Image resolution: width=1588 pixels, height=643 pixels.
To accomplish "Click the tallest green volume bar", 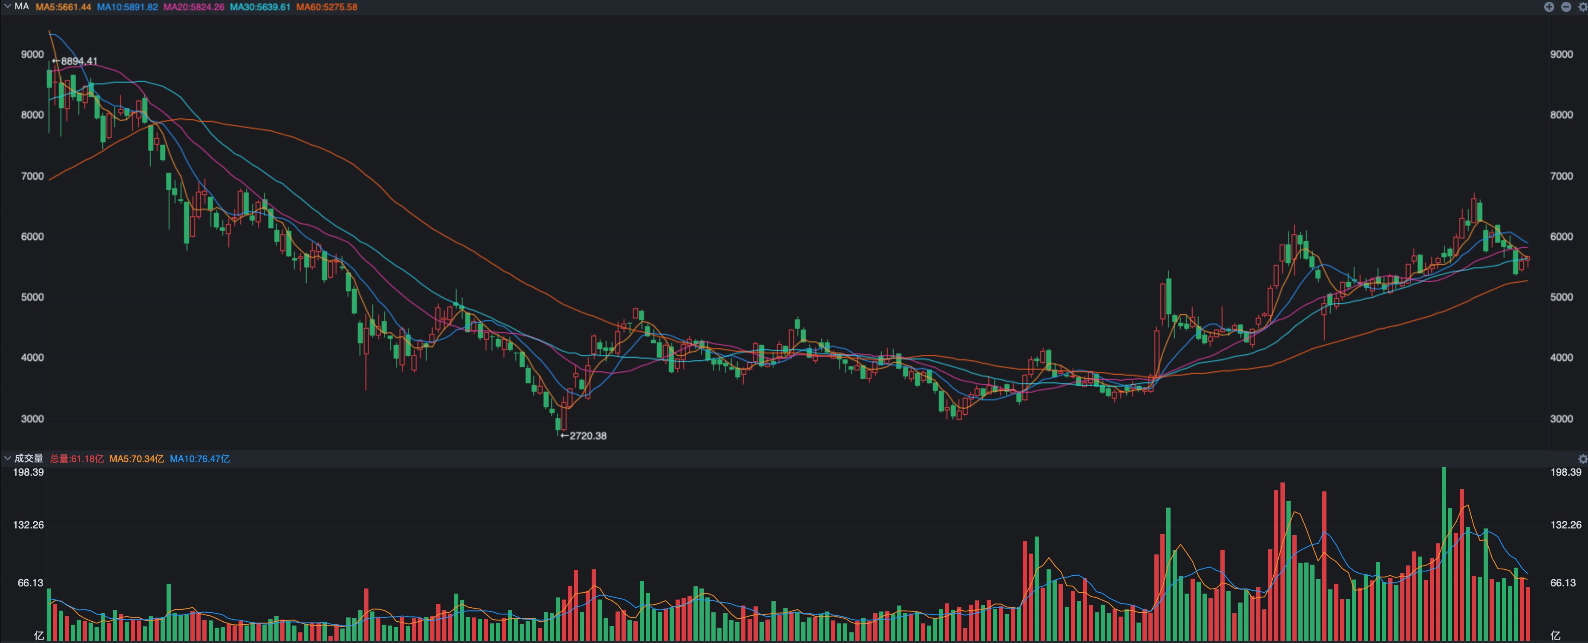I will pyautogui.click(x=1444, y=555).
